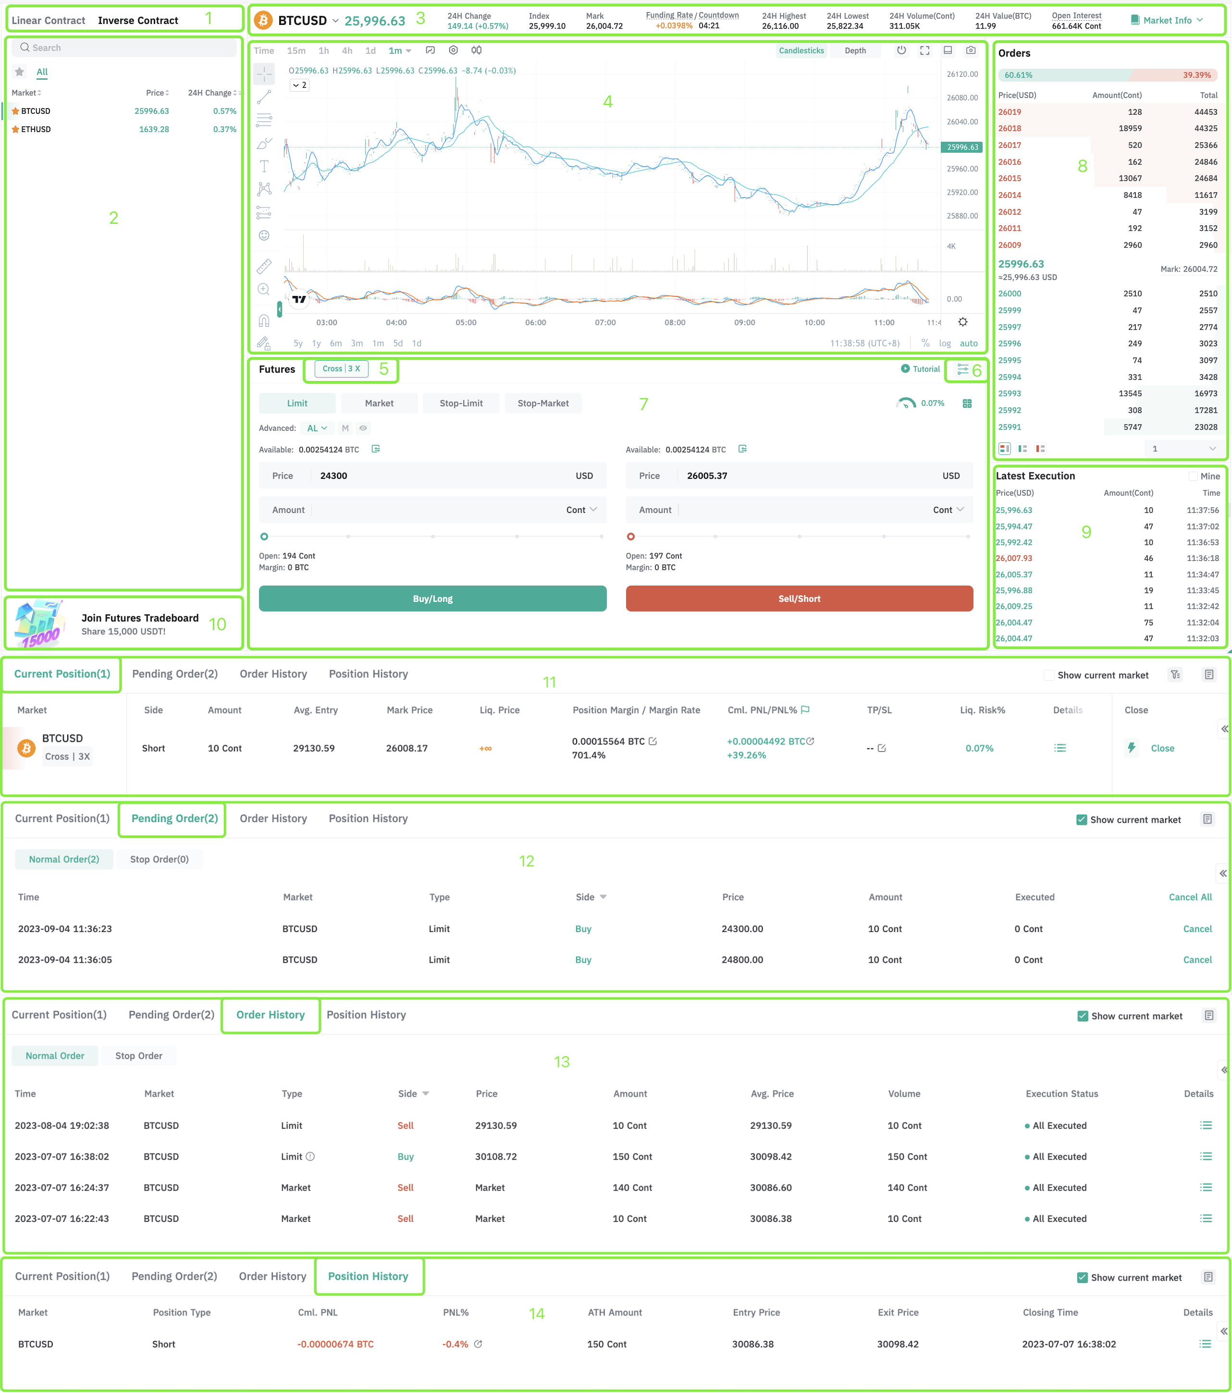Switch to Linear Contract tab
The height and width of the screenshot is (1393, 1232).
(x=49, y=21)
